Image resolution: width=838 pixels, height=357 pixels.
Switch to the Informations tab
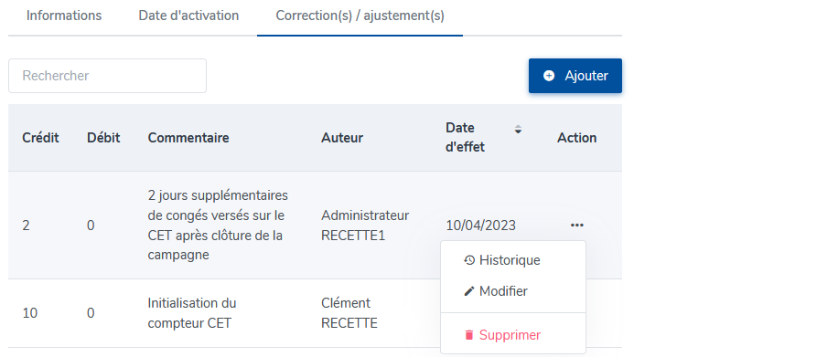pos(64,16)
